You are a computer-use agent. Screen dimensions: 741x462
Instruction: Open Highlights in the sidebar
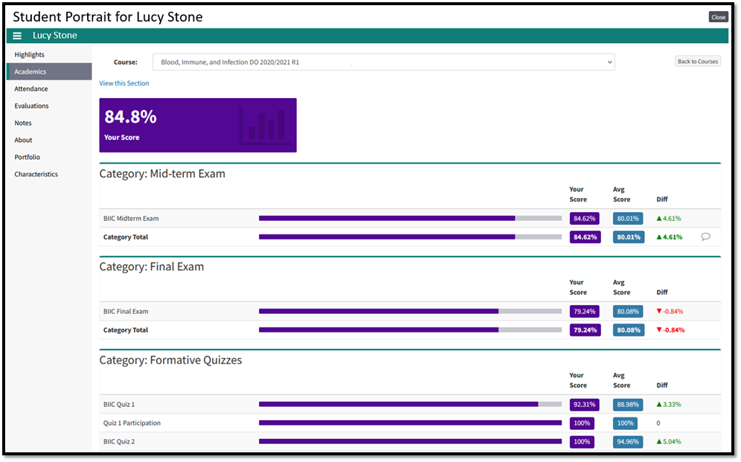click(29, 54)
